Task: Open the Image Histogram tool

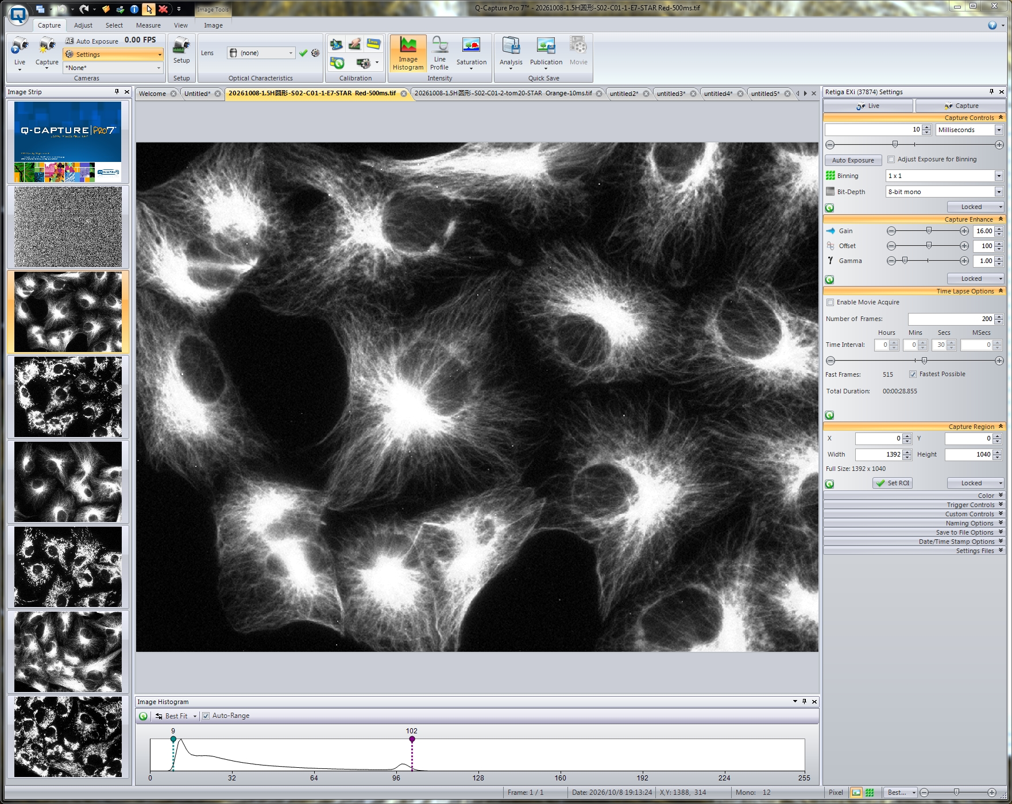Action: [408, 53]
